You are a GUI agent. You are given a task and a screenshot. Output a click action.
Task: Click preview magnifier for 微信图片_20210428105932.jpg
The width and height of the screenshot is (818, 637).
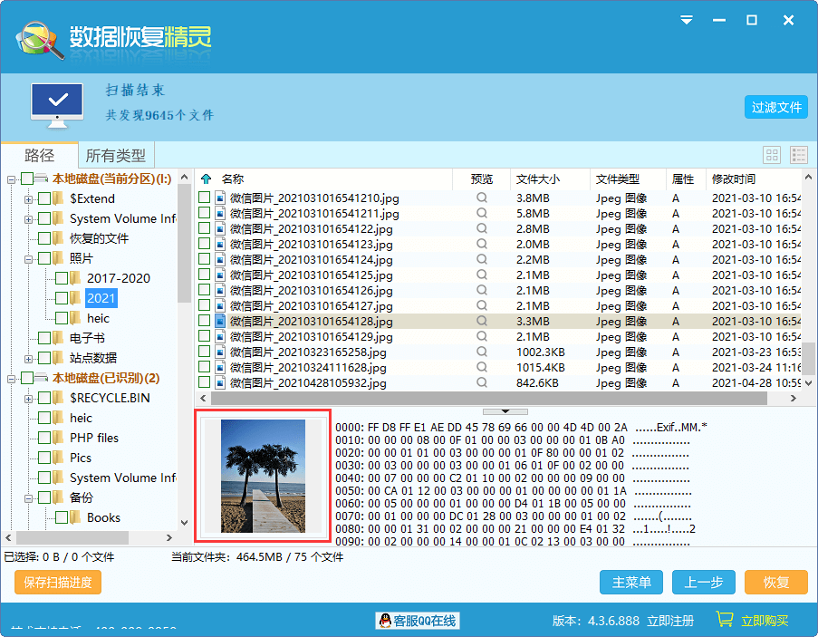click(482, 382)
